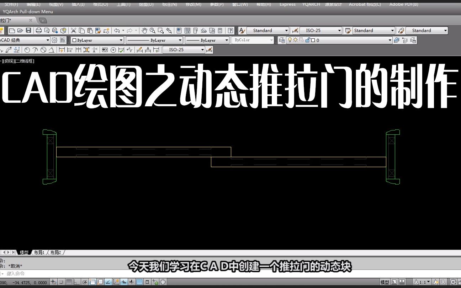Open the ISO-25 dimension style dropdown in top toolbar
The height and width of the screenshot is (288, 461).
(x=321, y=31)
